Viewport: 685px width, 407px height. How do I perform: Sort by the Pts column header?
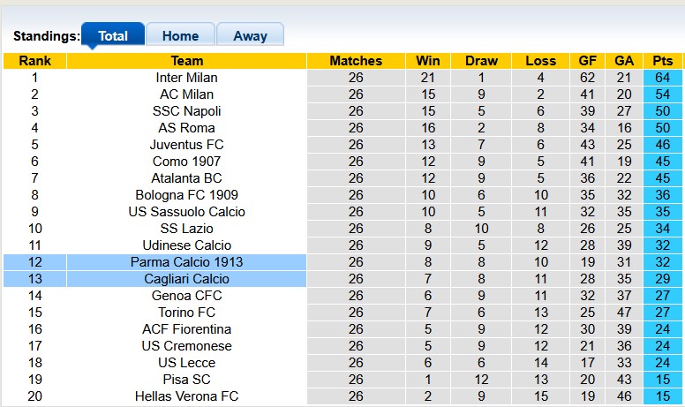[662, 61]
